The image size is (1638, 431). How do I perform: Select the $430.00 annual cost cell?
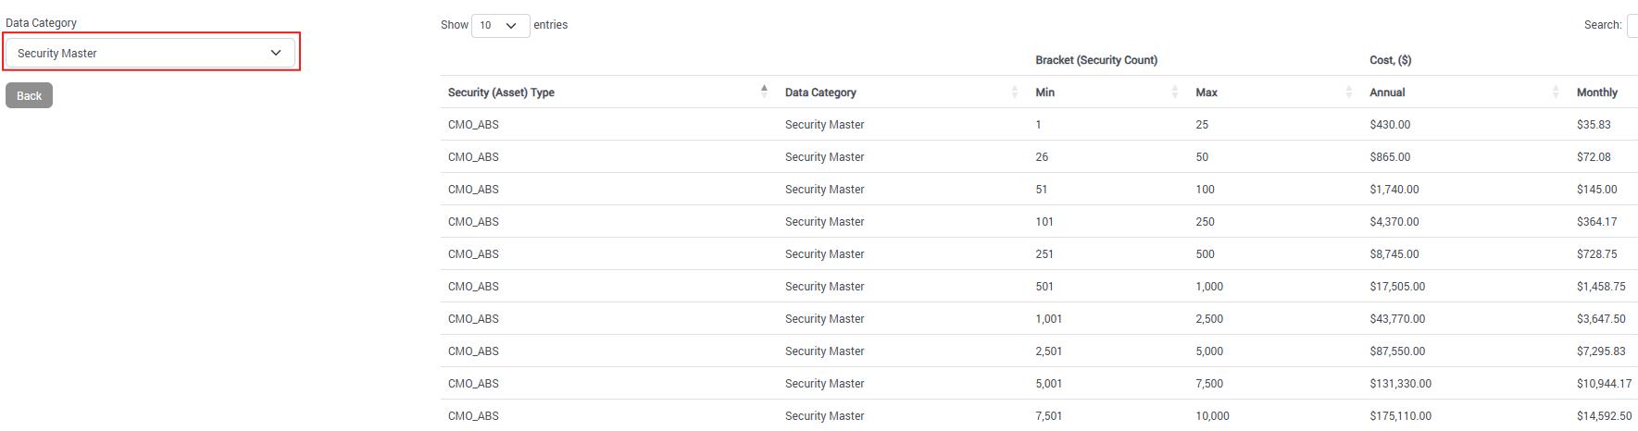(x=1390, y=125)
